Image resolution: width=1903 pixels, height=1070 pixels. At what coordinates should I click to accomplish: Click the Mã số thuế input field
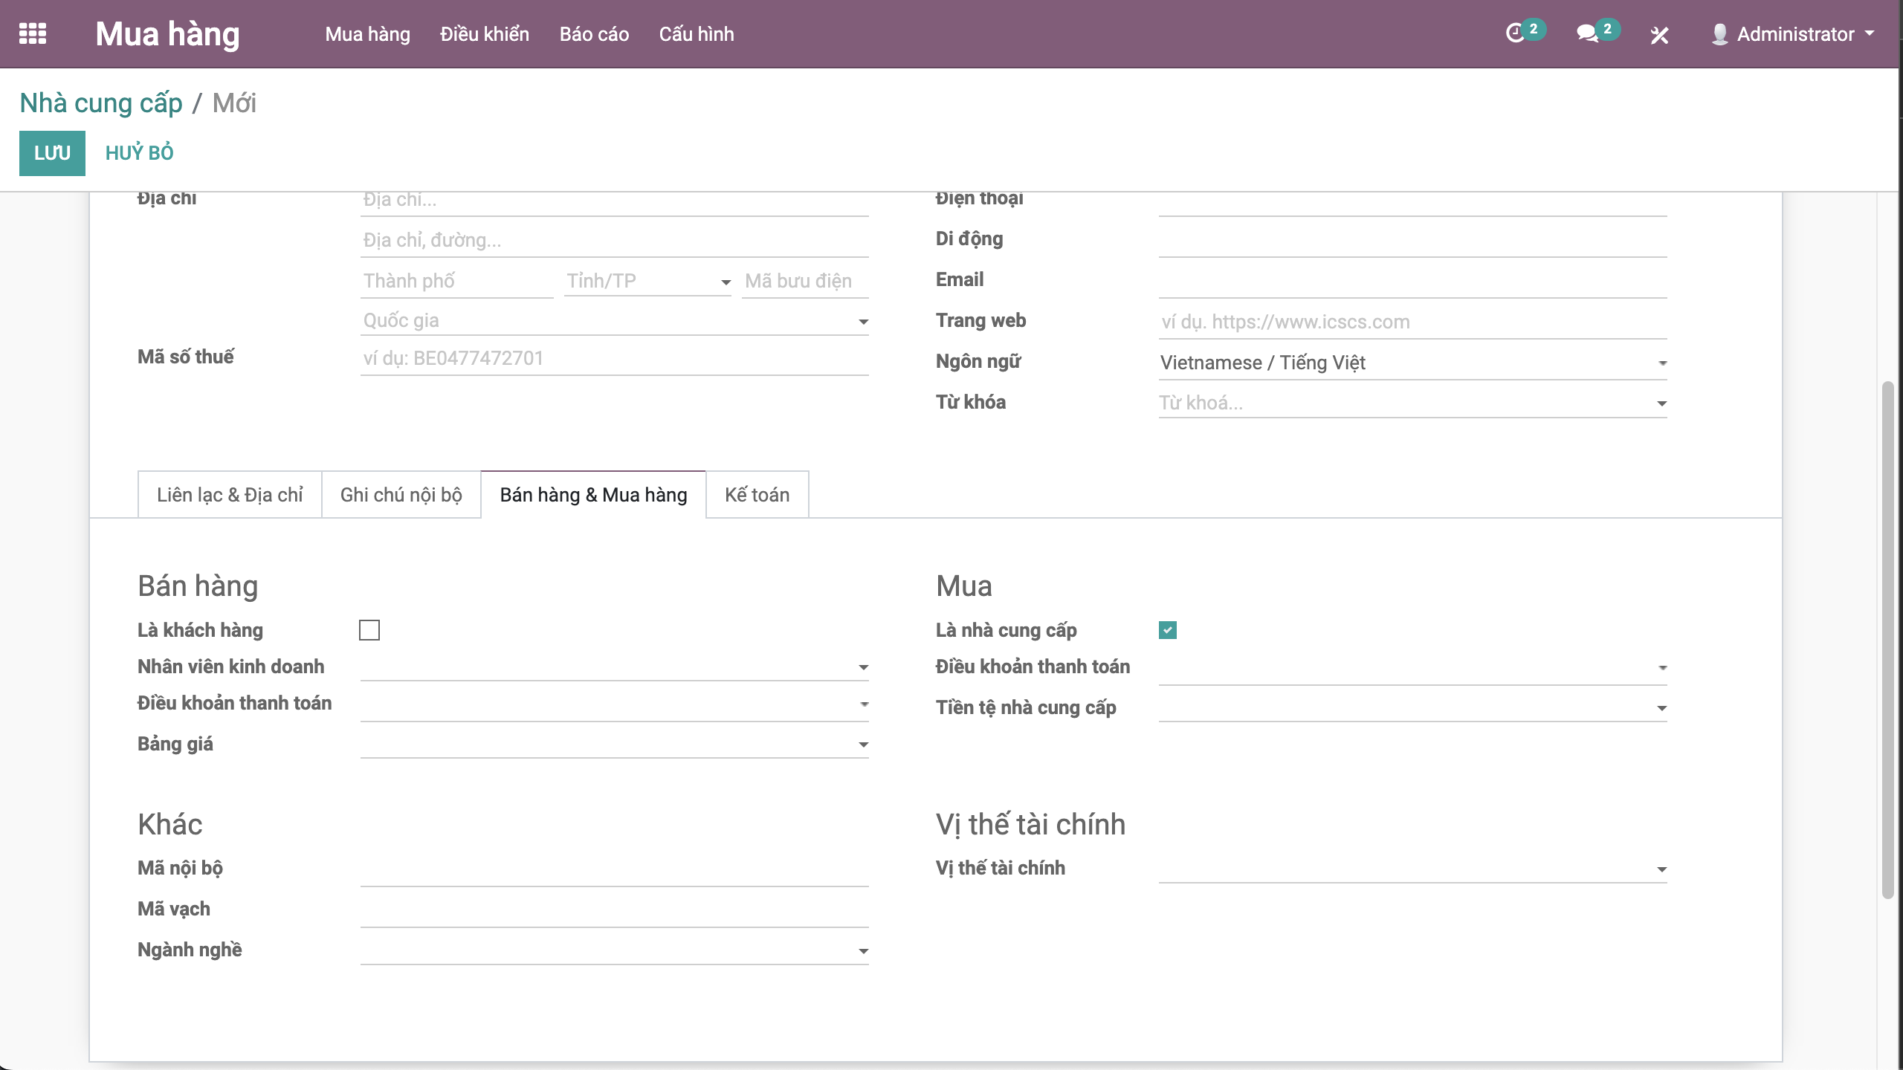pyautogui.click(x=614, y=358)
